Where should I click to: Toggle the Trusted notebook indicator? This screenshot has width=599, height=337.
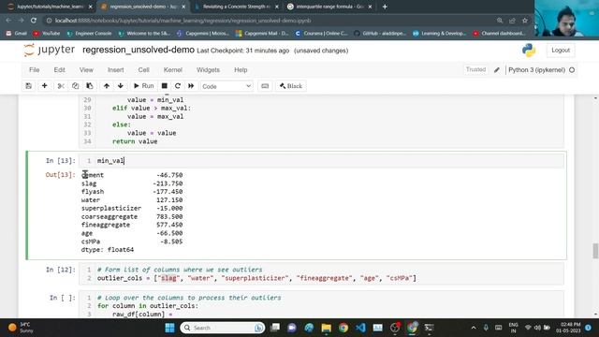point(475,69)
